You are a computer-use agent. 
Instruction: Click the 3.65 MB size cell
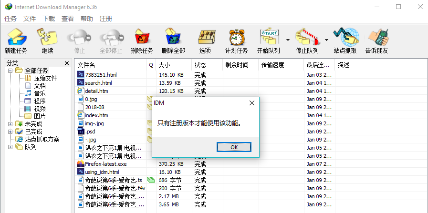coord(169,204)
